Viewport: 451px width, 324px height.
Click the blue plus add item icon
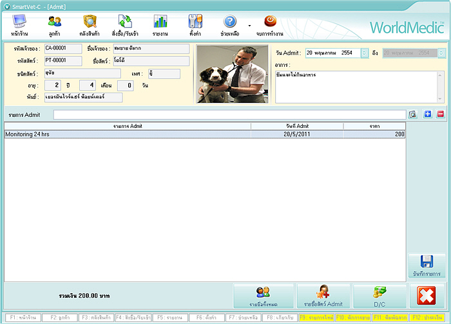pos(428,114)
